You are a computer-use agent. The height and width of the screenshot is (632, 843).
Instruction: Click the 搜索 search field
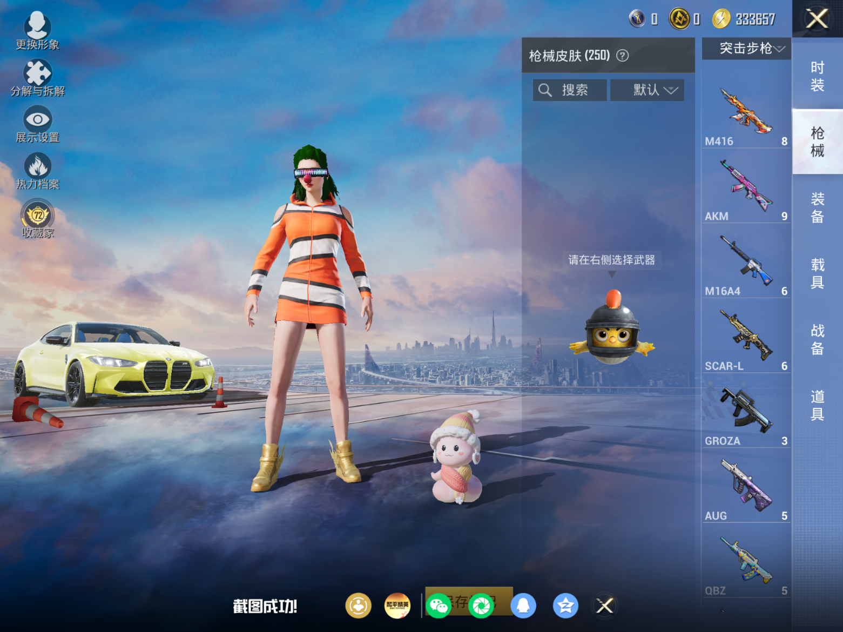(x=570, y=90)
